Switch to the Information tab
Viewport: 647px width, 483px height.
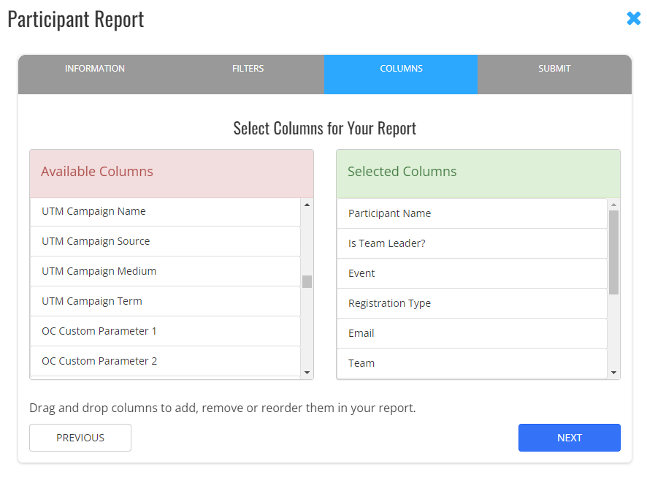click(95, 69)
